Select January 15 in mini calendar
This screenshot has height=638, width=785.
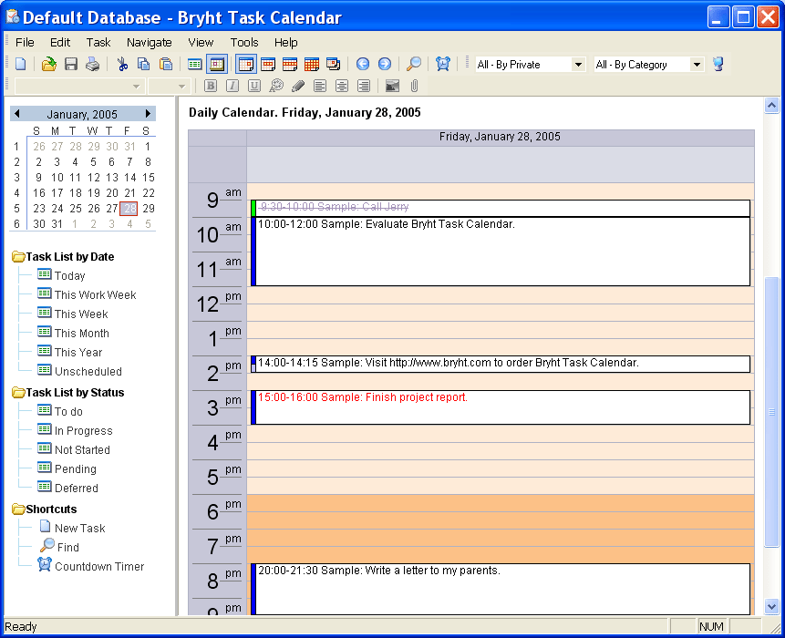(149, 177)
